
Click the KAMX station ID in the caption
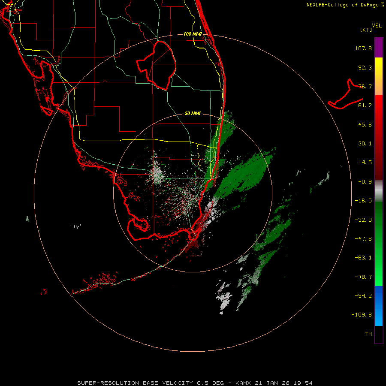point(243,383)
